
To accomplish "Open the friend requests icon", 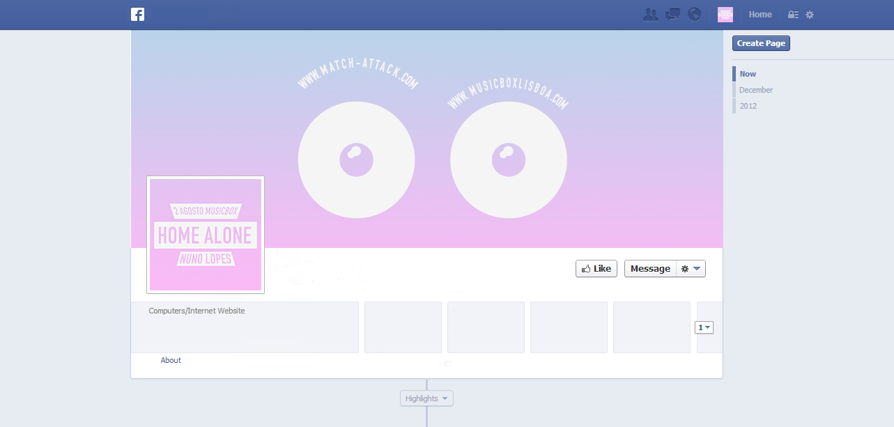I will pos(650,15).
